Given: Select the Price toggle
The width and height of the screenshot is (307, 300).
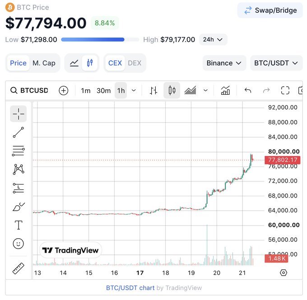Looking at the screenshot, I should tap(18, 63).
